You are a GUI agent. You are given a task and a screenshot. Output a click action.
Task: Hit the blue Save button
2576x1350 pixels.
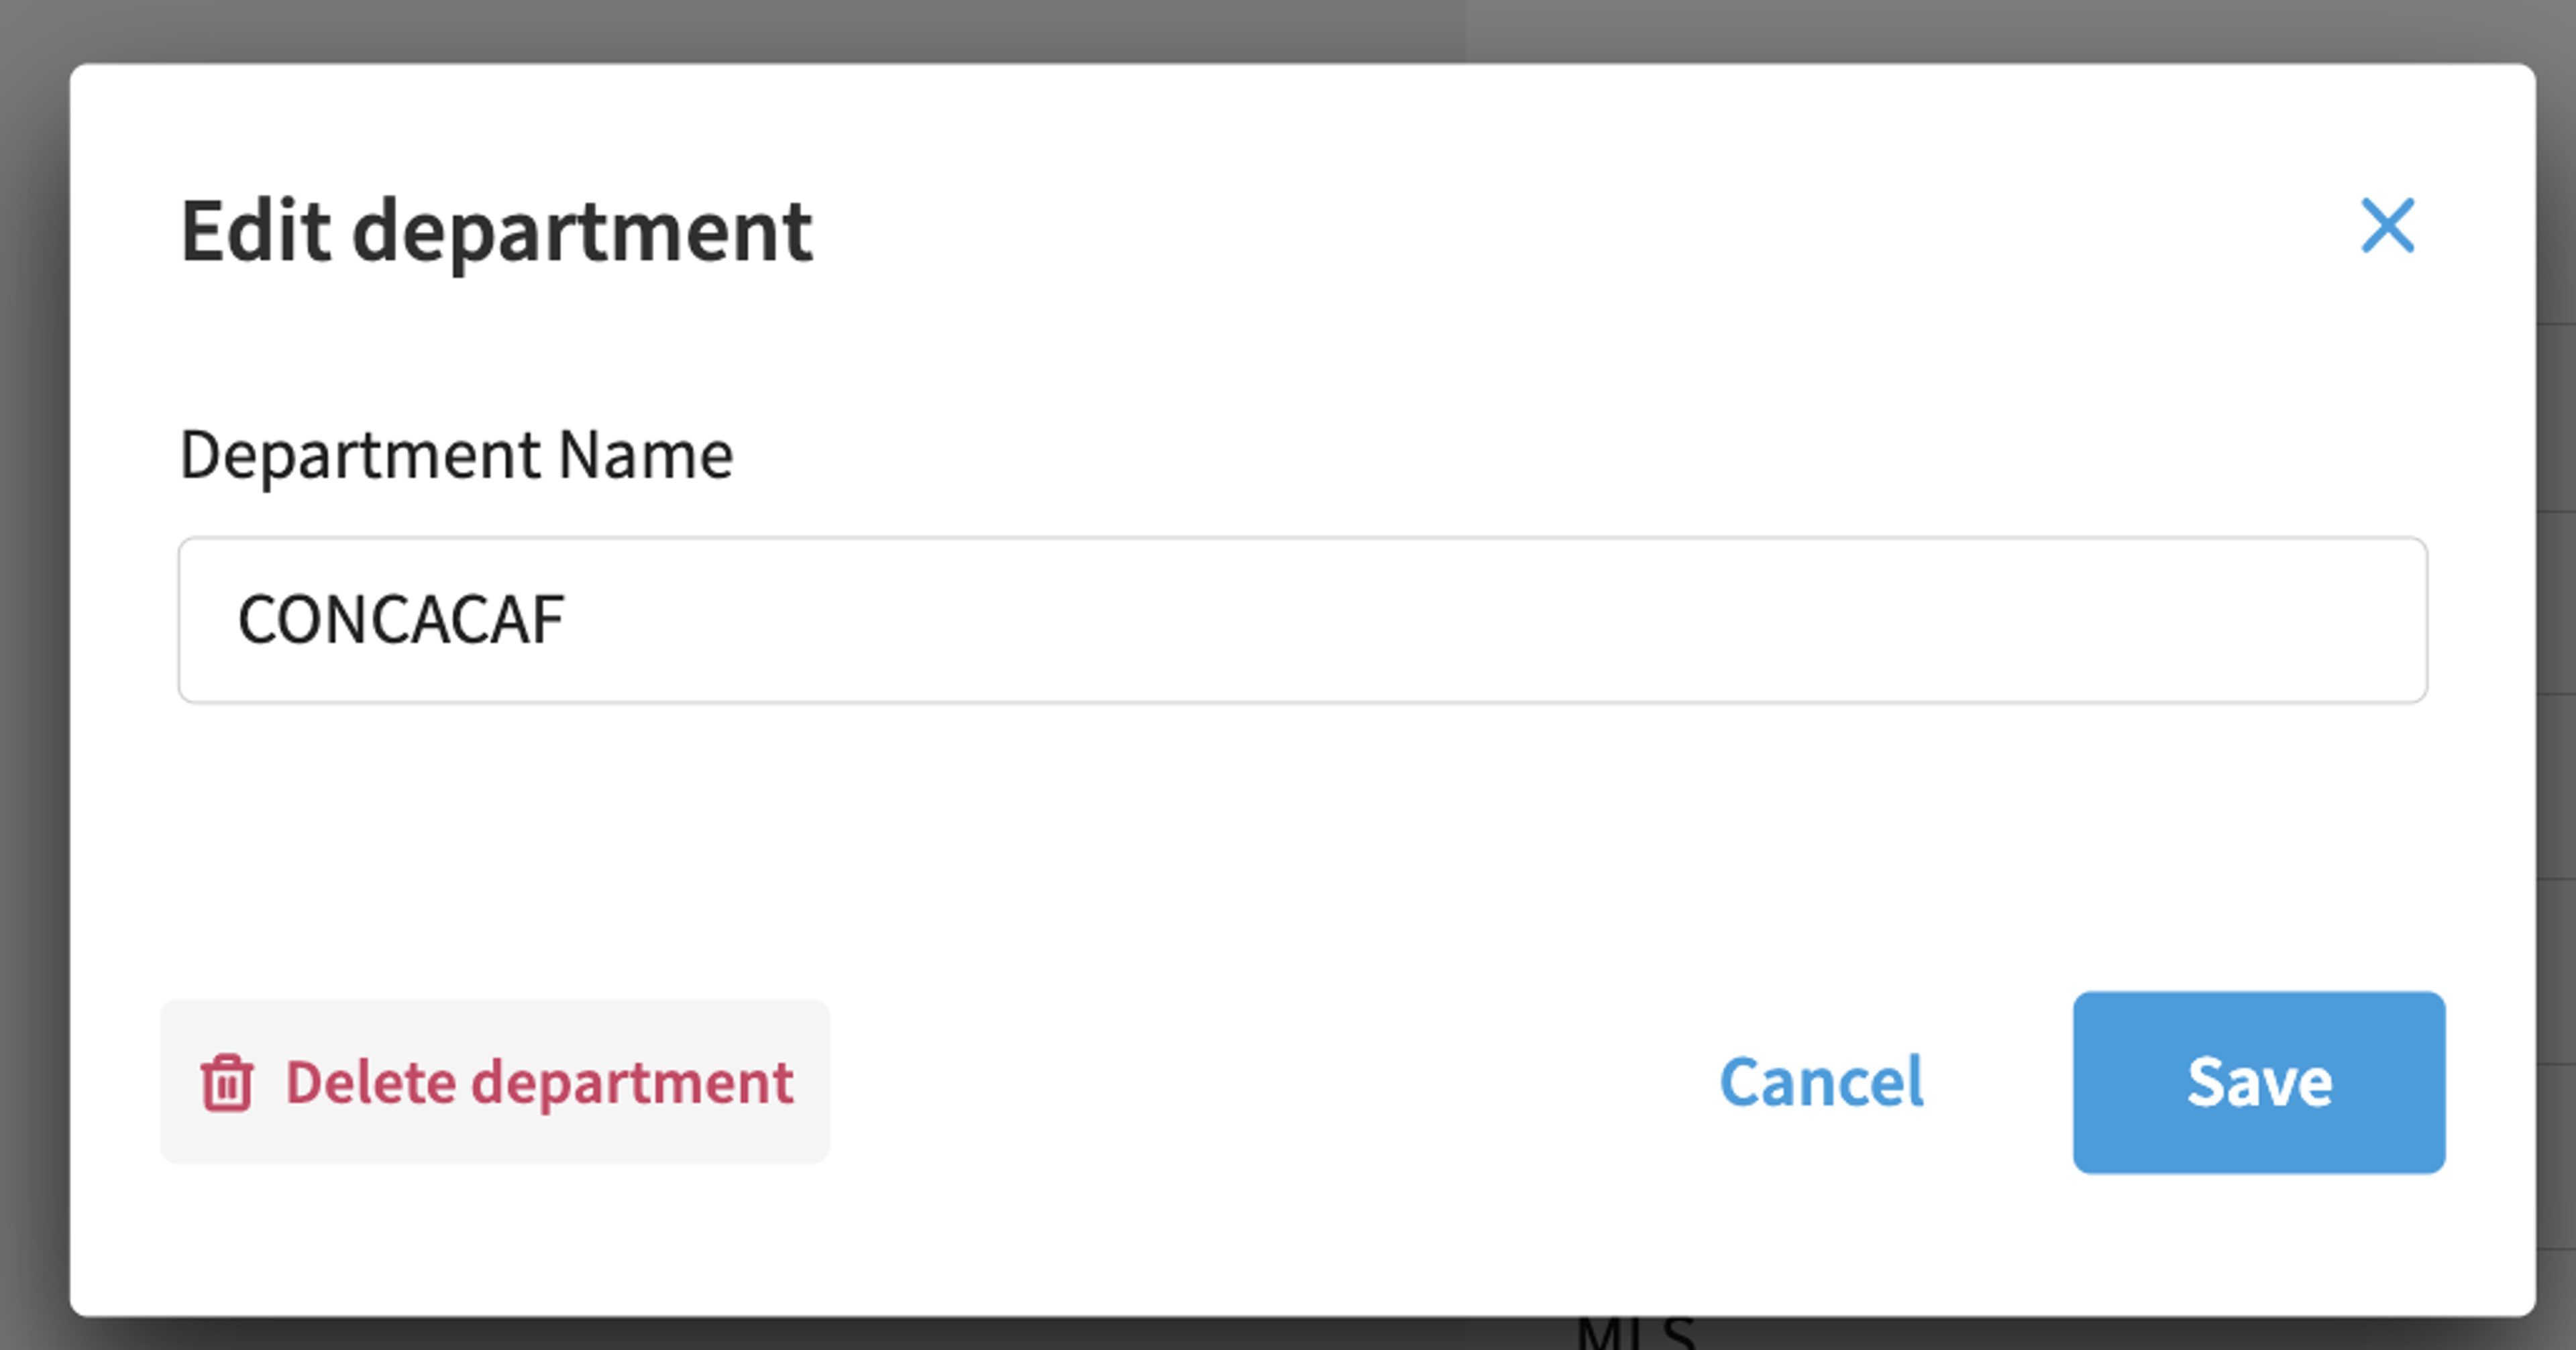tap(2259, 1082)
